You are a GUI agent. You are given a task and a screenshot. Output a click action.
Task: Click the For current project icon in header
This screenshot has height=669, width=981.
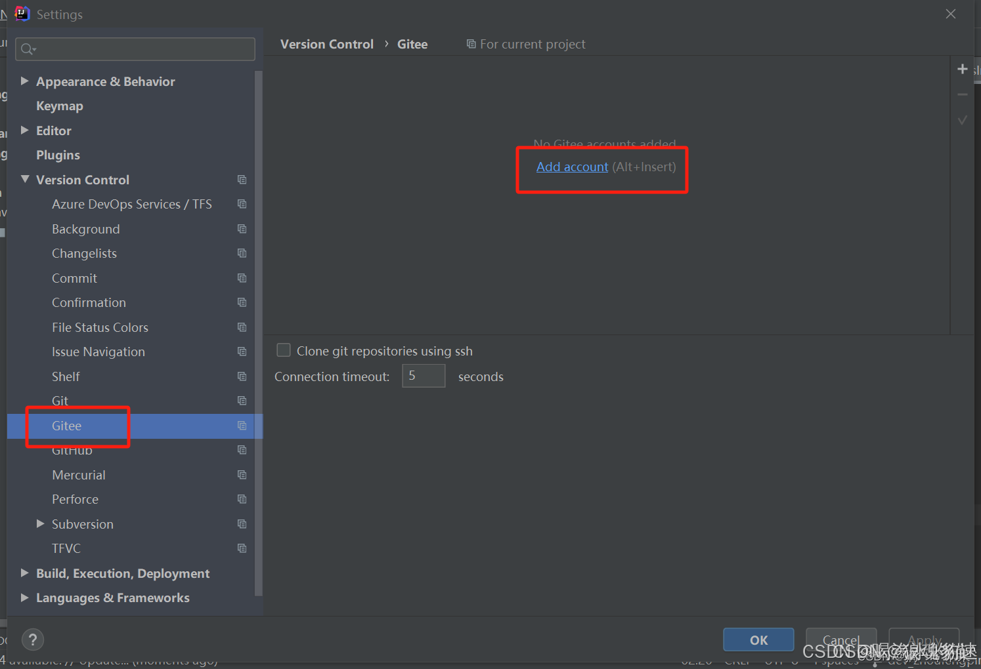[471, 44]
